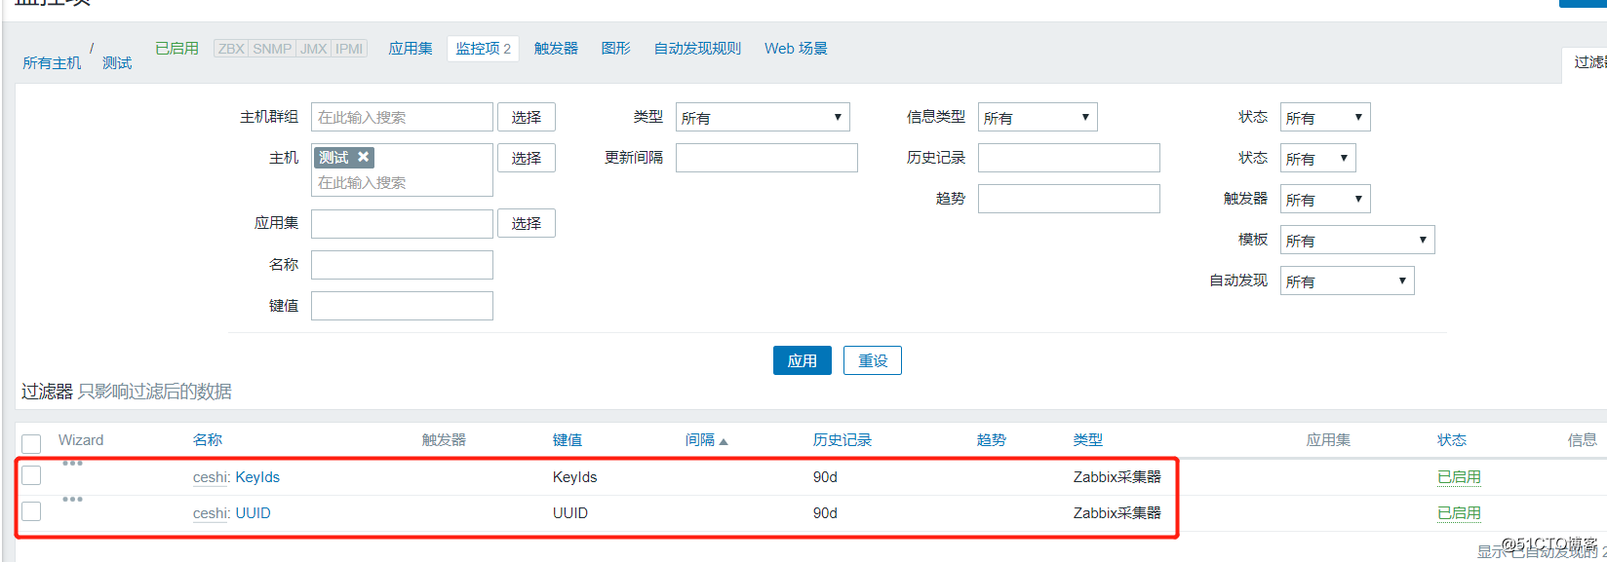Open the 触发器 filter dropdown
The height and width of the screenshot is (562, 1607).
(1325, 199)
